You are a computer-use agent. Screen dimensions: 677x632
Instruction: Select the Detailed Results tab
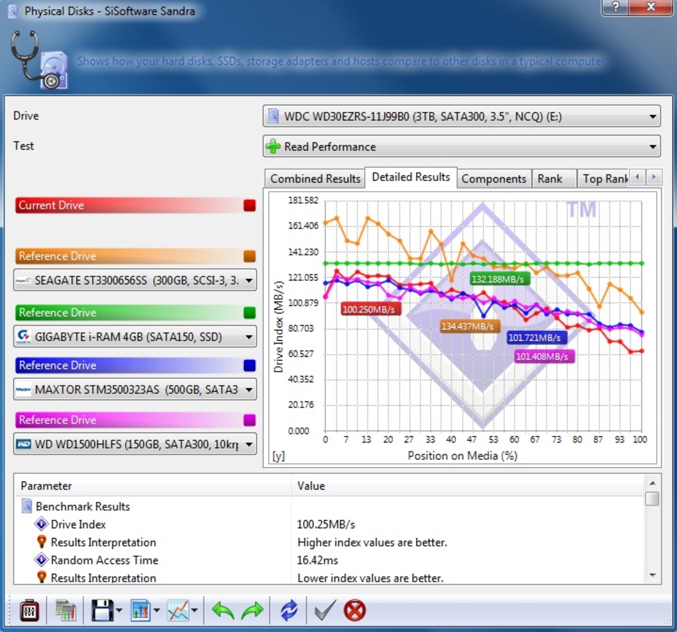click(411, 177)
